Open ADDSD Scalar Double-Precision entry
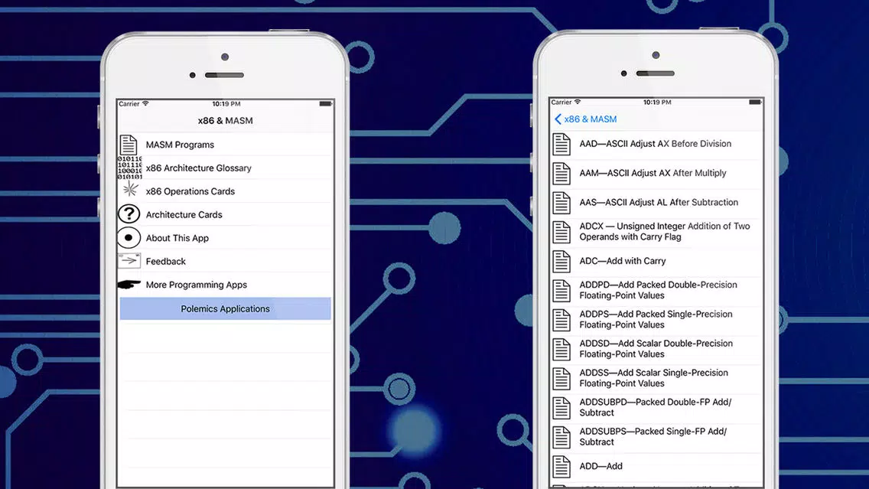This screenshot has height=489, width=869. (656, 349)
